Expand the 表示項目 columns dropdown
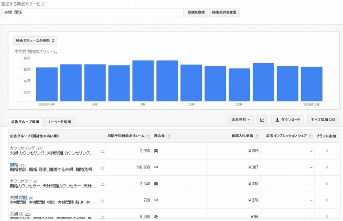The width and height of the screenshot is (343, 221). (242, 120)
